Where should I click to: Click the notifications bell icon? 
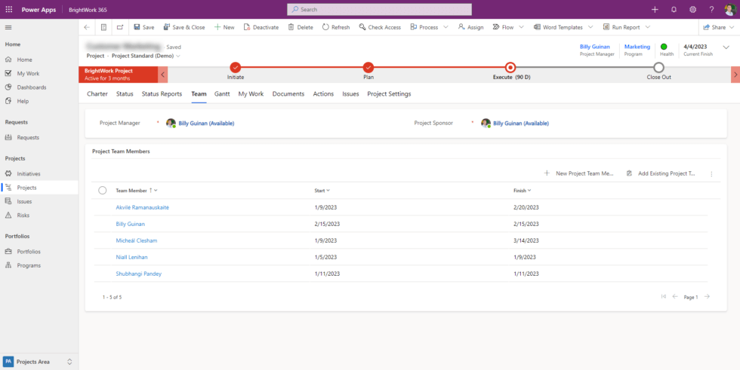[674, 9]
